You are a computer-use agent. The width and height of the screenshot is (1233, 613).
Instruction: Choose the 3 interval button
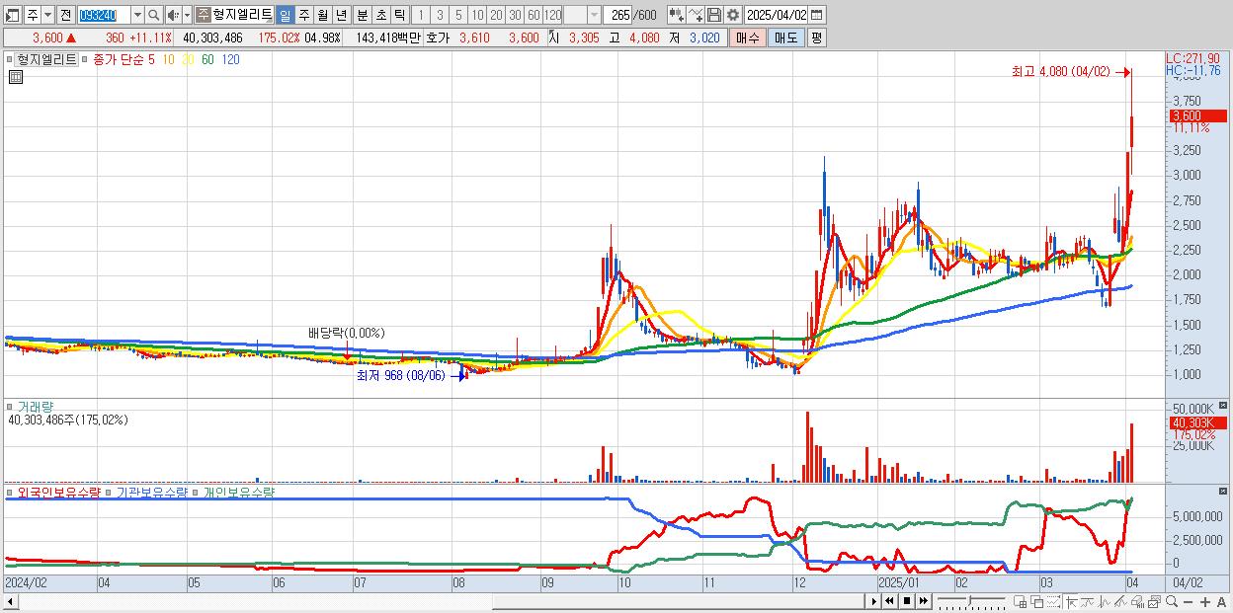(440, 15)
